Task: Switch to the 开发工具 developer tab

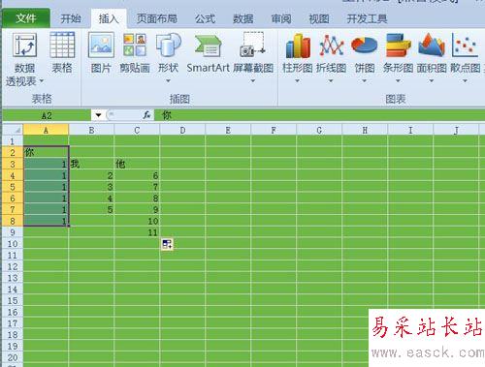Action: [x=367, y=18]
